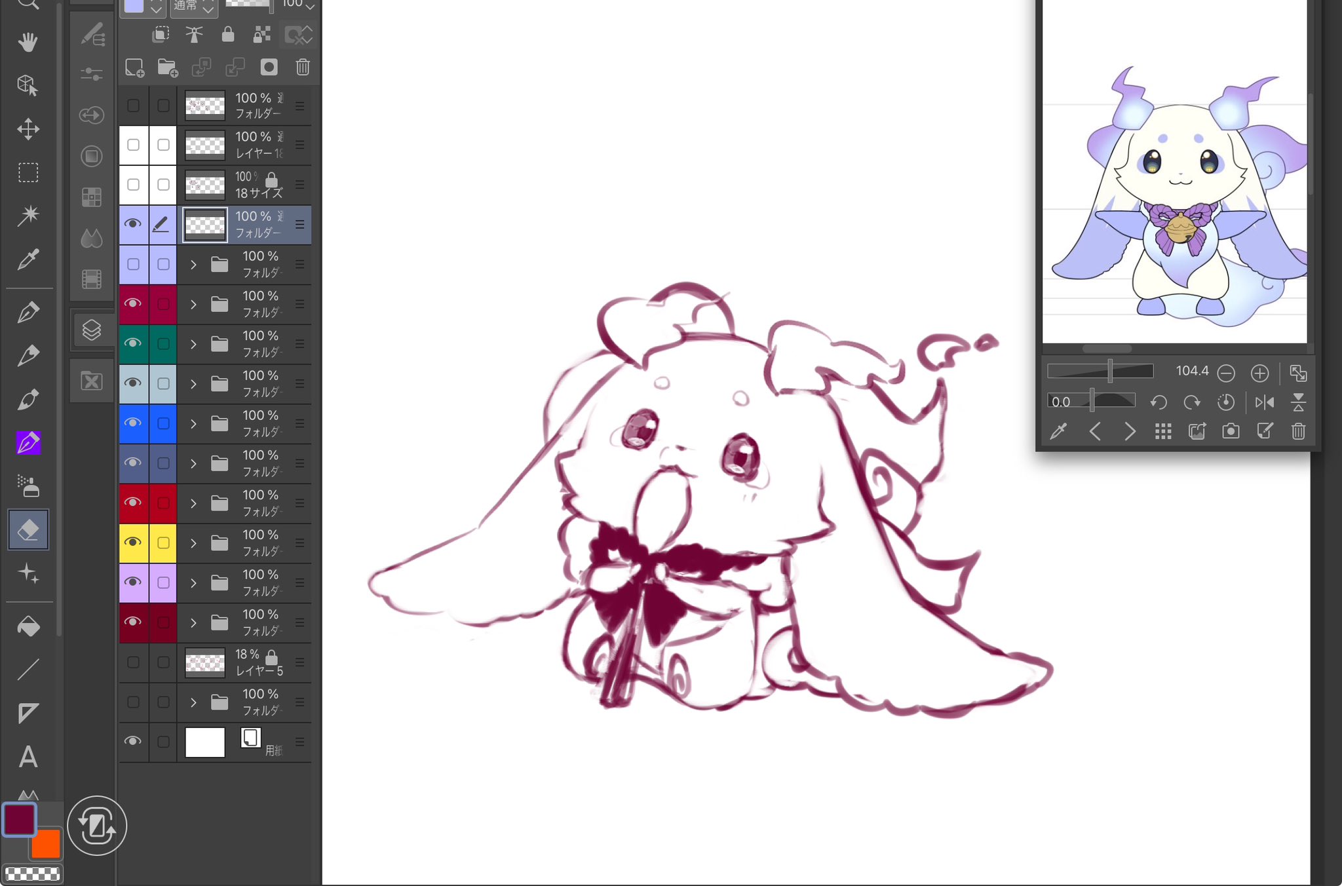Pick color with Sub View eyedropper icon
The width and height of the screenshot is (1342, 886).
[1058, 431]
